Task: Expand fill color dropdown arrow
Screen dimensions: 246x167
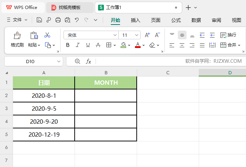Action: click(x=129, y=45)
